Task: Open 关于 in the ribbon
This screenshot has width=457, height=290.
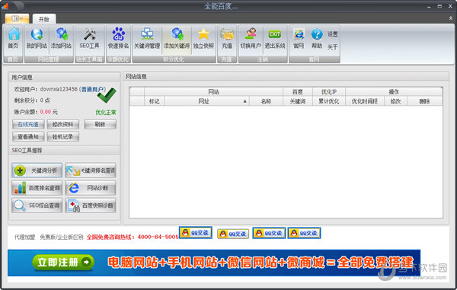Action: tap(333, 47)
